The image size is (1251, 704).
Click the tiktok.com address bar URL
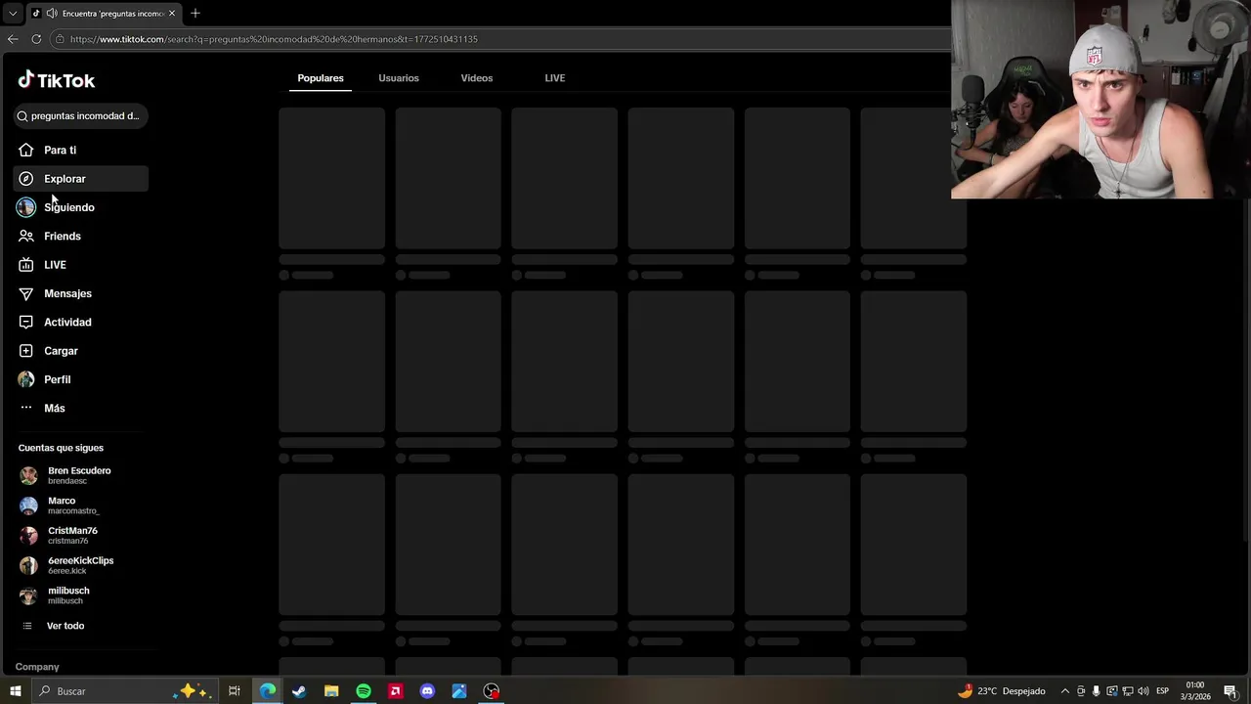click(x=274, y=39)
